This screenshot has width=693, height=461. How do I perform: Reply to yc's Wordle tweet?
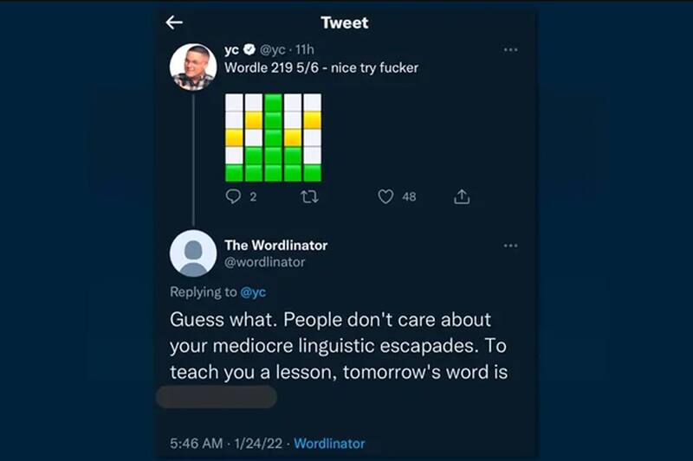(x=234, y=197)
